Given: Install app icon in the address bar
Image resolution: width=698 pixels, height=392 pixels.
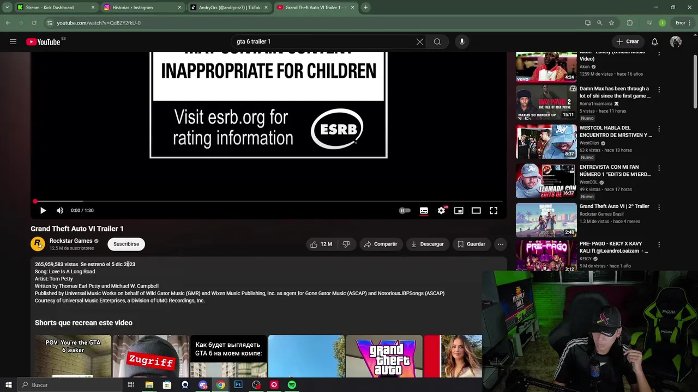Looking at the screenshot, I should [588, 23].
